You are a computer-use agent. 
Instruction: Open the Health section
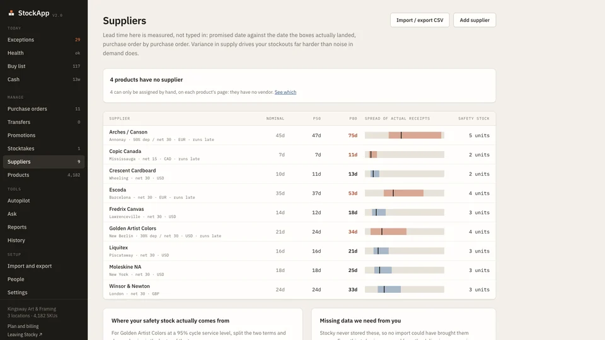(x=43, y=53)
